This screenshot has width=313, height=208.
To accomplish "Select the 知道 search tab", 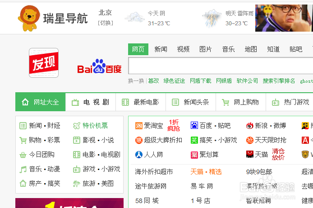I will tap(273, 49).
